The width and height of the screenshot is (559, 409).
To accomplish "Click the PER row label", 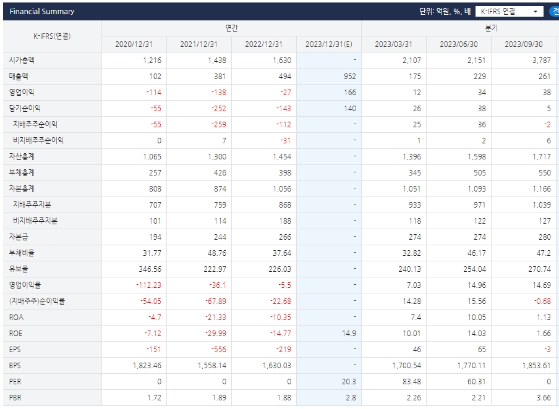I will pyautogui.click(x=15, y=381).
